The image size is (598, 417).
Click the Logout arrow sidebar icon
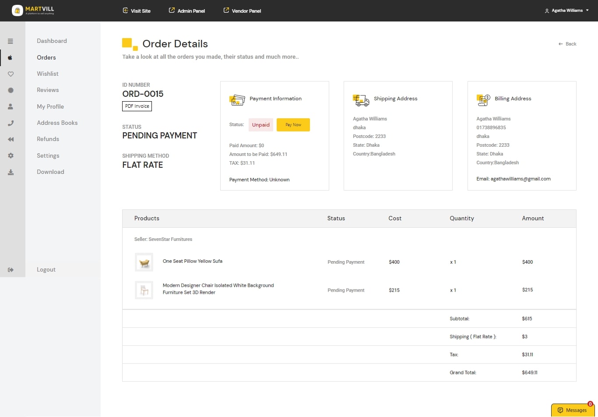point(11,270)
